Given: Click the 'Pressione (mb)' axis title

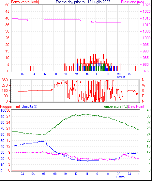Looking at the screenshot, I should pos(132,2).
